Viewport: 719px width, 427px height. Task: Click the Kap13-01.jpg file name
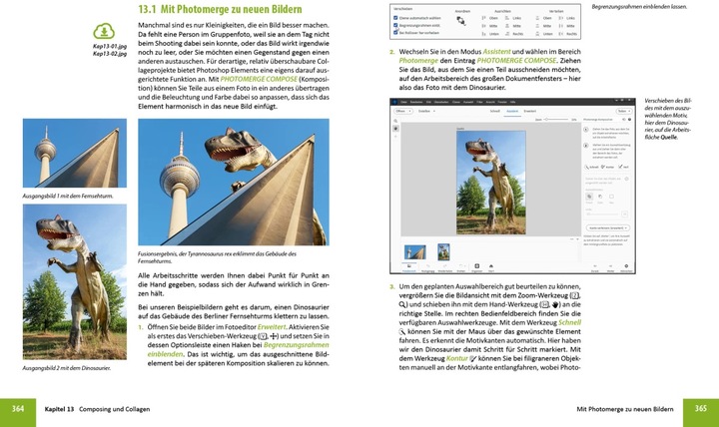coord(110,46)
